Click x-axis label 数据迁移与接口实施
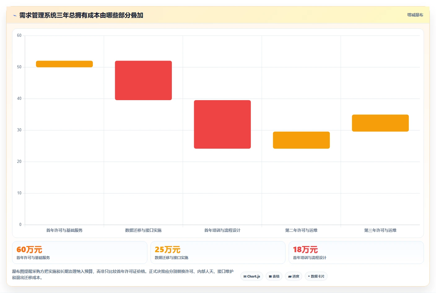Image resolution: width=436 pixels, height=293 pixels. [143, 230]
